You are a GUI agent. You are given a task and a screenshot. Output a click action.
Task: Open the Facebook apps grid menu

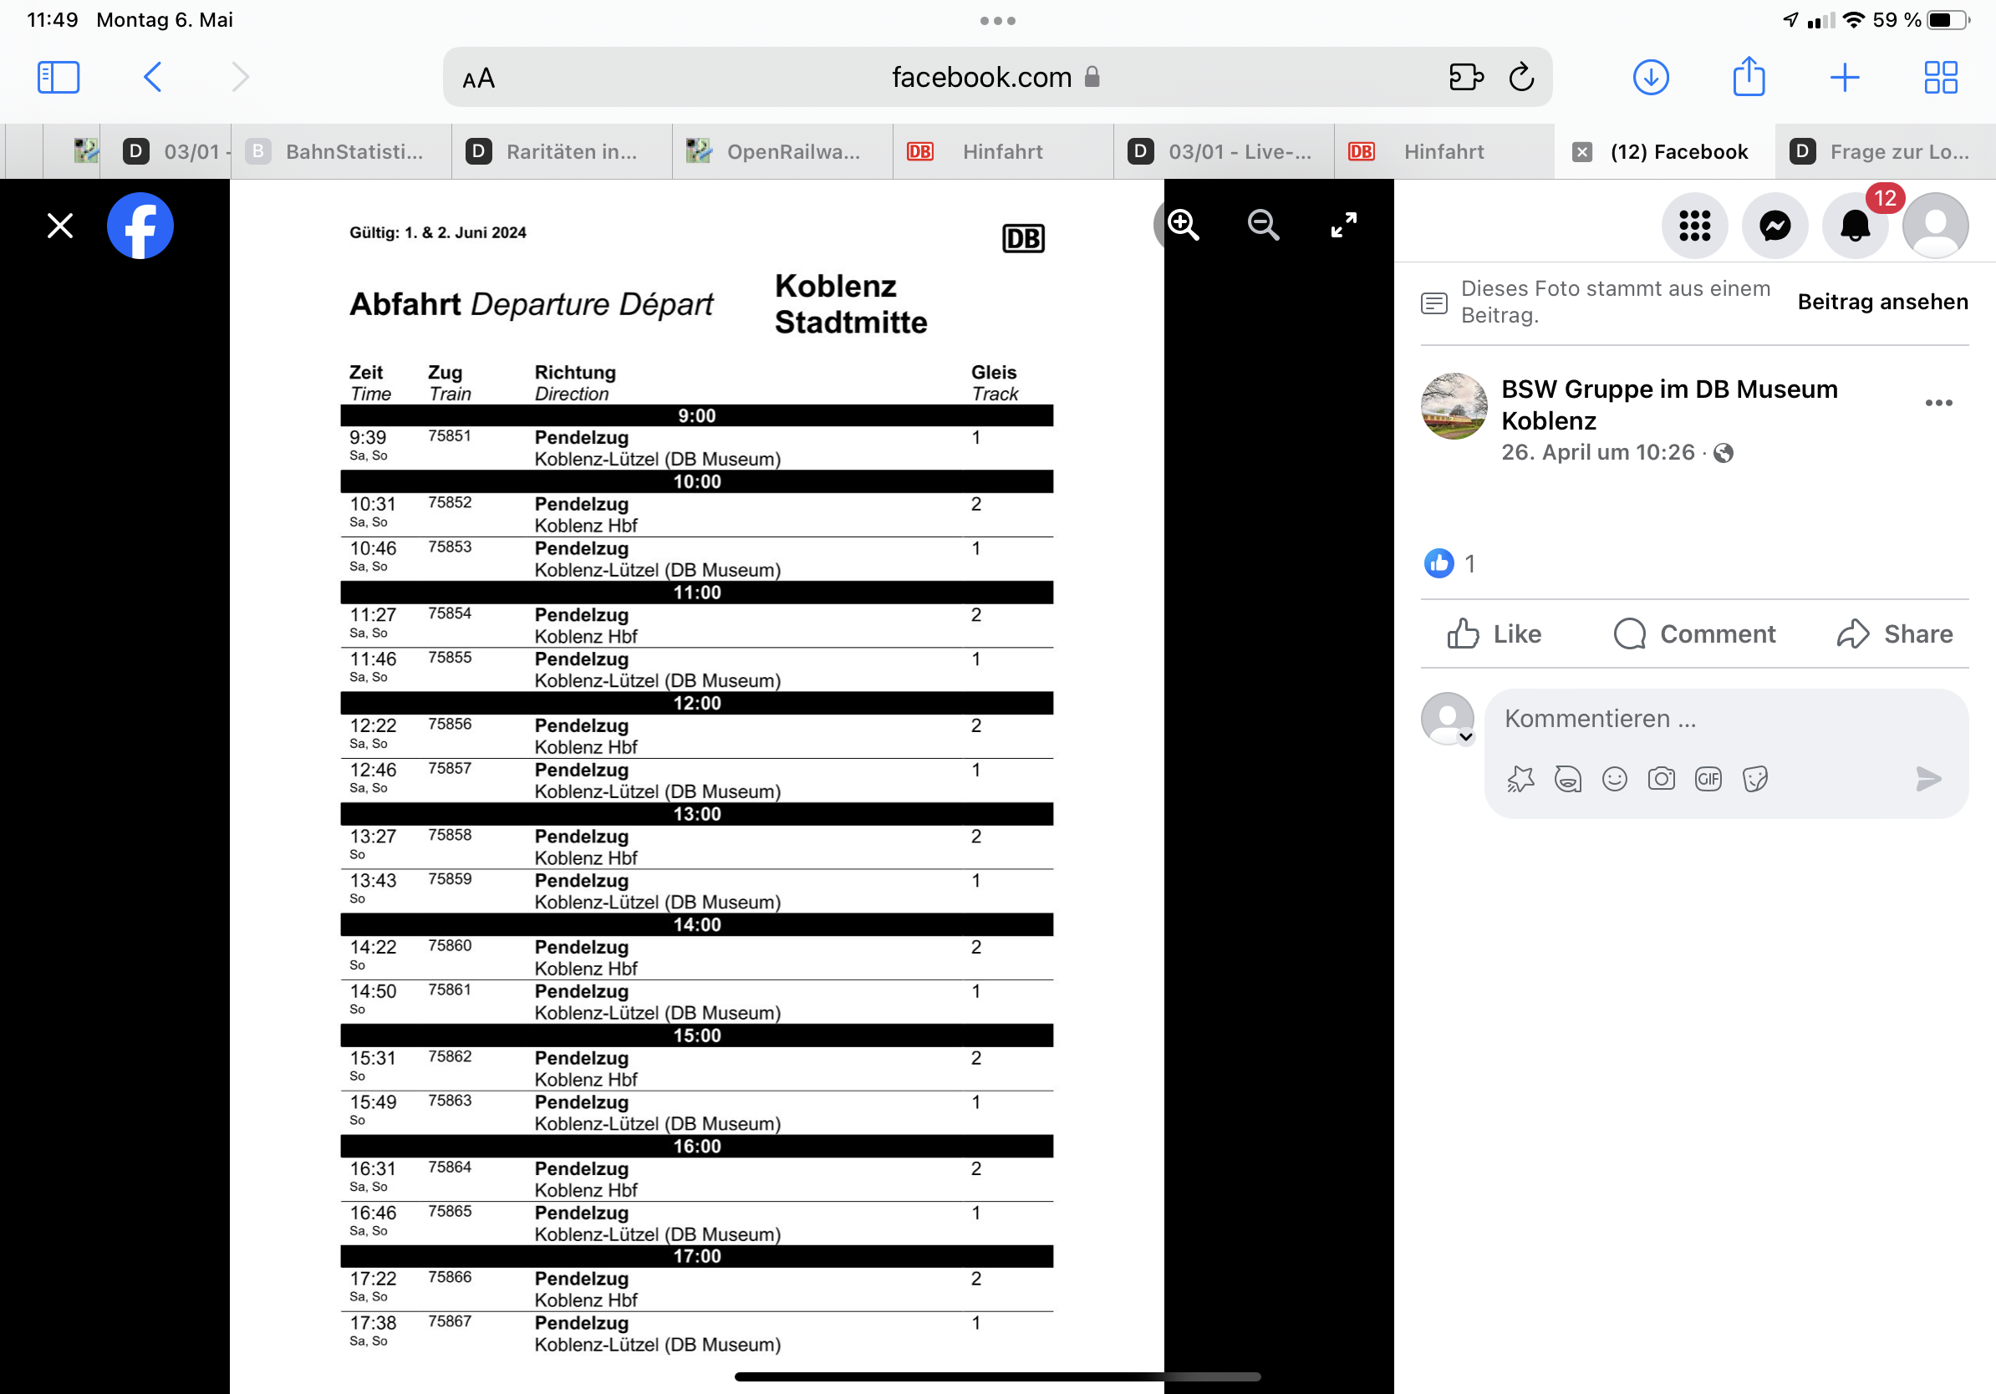(x=1693, y=226)
